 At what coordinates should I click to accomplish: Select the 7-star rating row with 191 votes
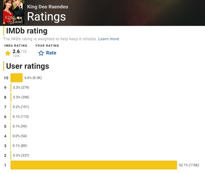tap(17, 107)
